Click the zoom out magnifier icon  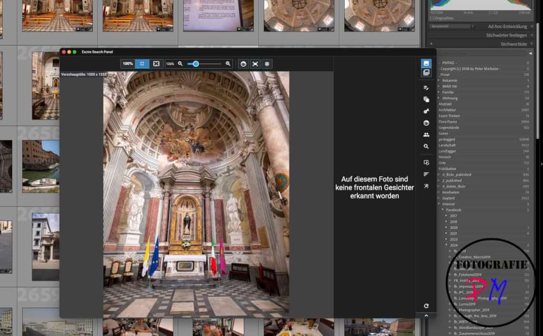180,63
